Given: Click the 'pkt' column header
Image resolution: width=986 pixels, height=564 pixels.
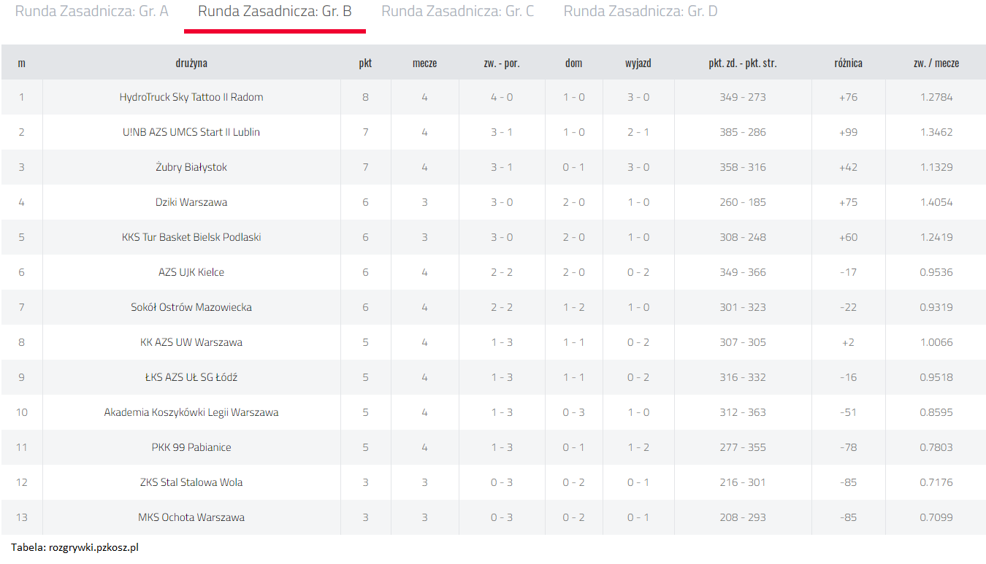Looking at the screenshot, I should (365, 63).
